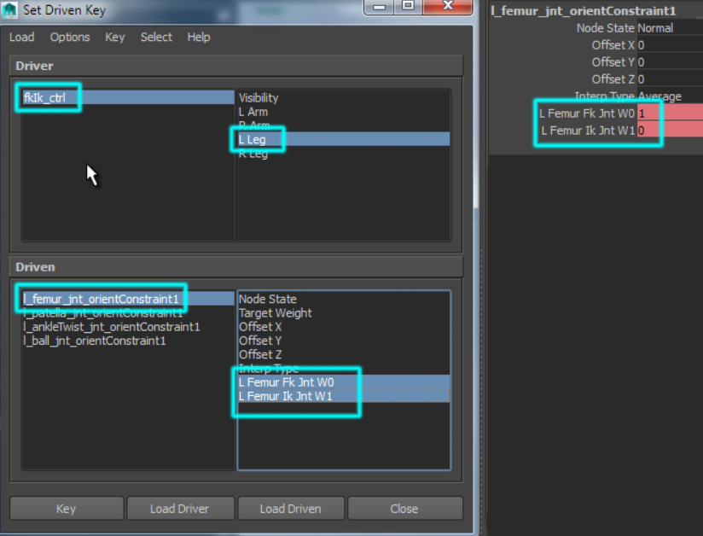
Task: Select Node State driven attribute
Action: point(344,299)
